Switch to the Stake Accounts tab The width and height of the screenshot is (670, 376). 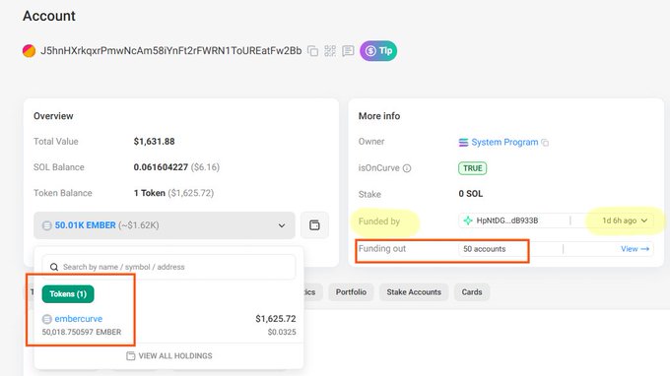coord(414,292)
